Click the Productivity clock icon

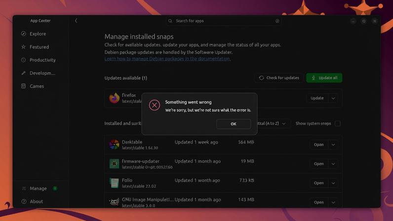point(23,60)
